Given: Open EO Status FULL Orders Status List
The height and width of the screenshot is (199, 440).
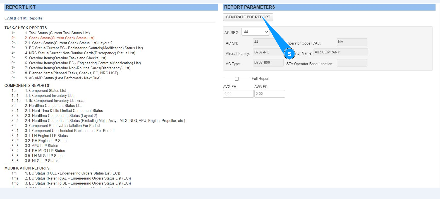Looking at the screenshot, I should (x=73, y=173).
